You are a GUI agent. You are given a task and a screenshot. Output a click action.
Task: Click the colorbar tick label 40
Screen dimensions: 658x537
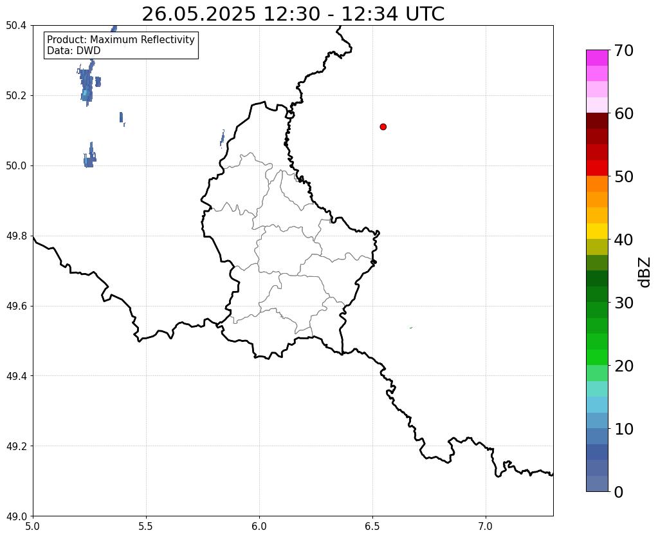624,240
